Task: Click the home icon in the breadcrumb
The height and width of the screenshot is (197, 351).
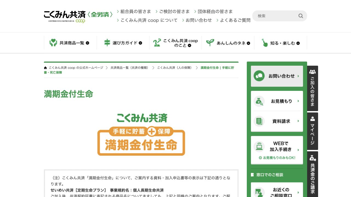Action: click(x=46, y=68)
